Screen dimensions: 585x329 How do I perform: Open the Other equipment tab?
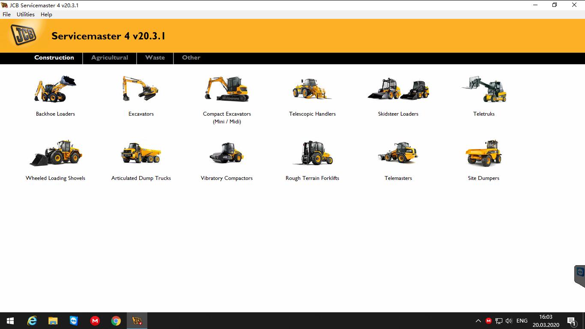[x=191, y=58]
